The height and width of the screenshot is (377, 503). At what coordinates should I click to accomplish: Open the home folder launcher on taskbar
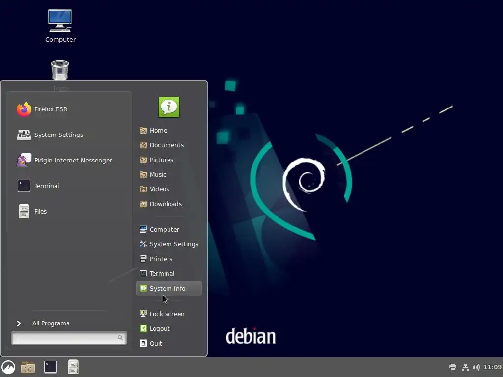coord(28,367)
